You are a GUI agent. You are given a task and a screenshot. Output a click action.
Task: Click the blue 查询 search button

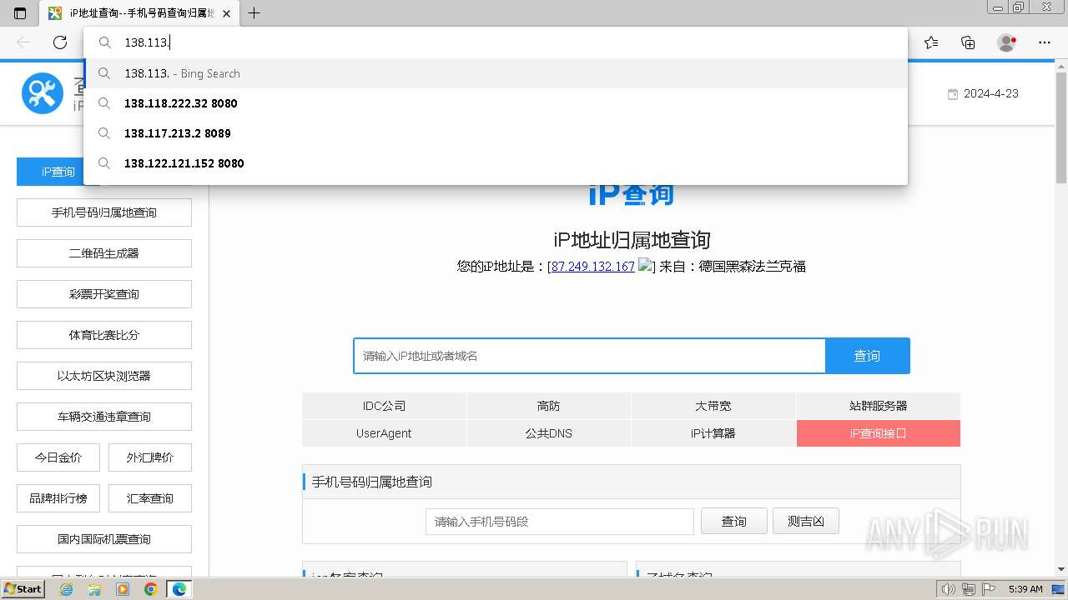[x=867, y=356]
